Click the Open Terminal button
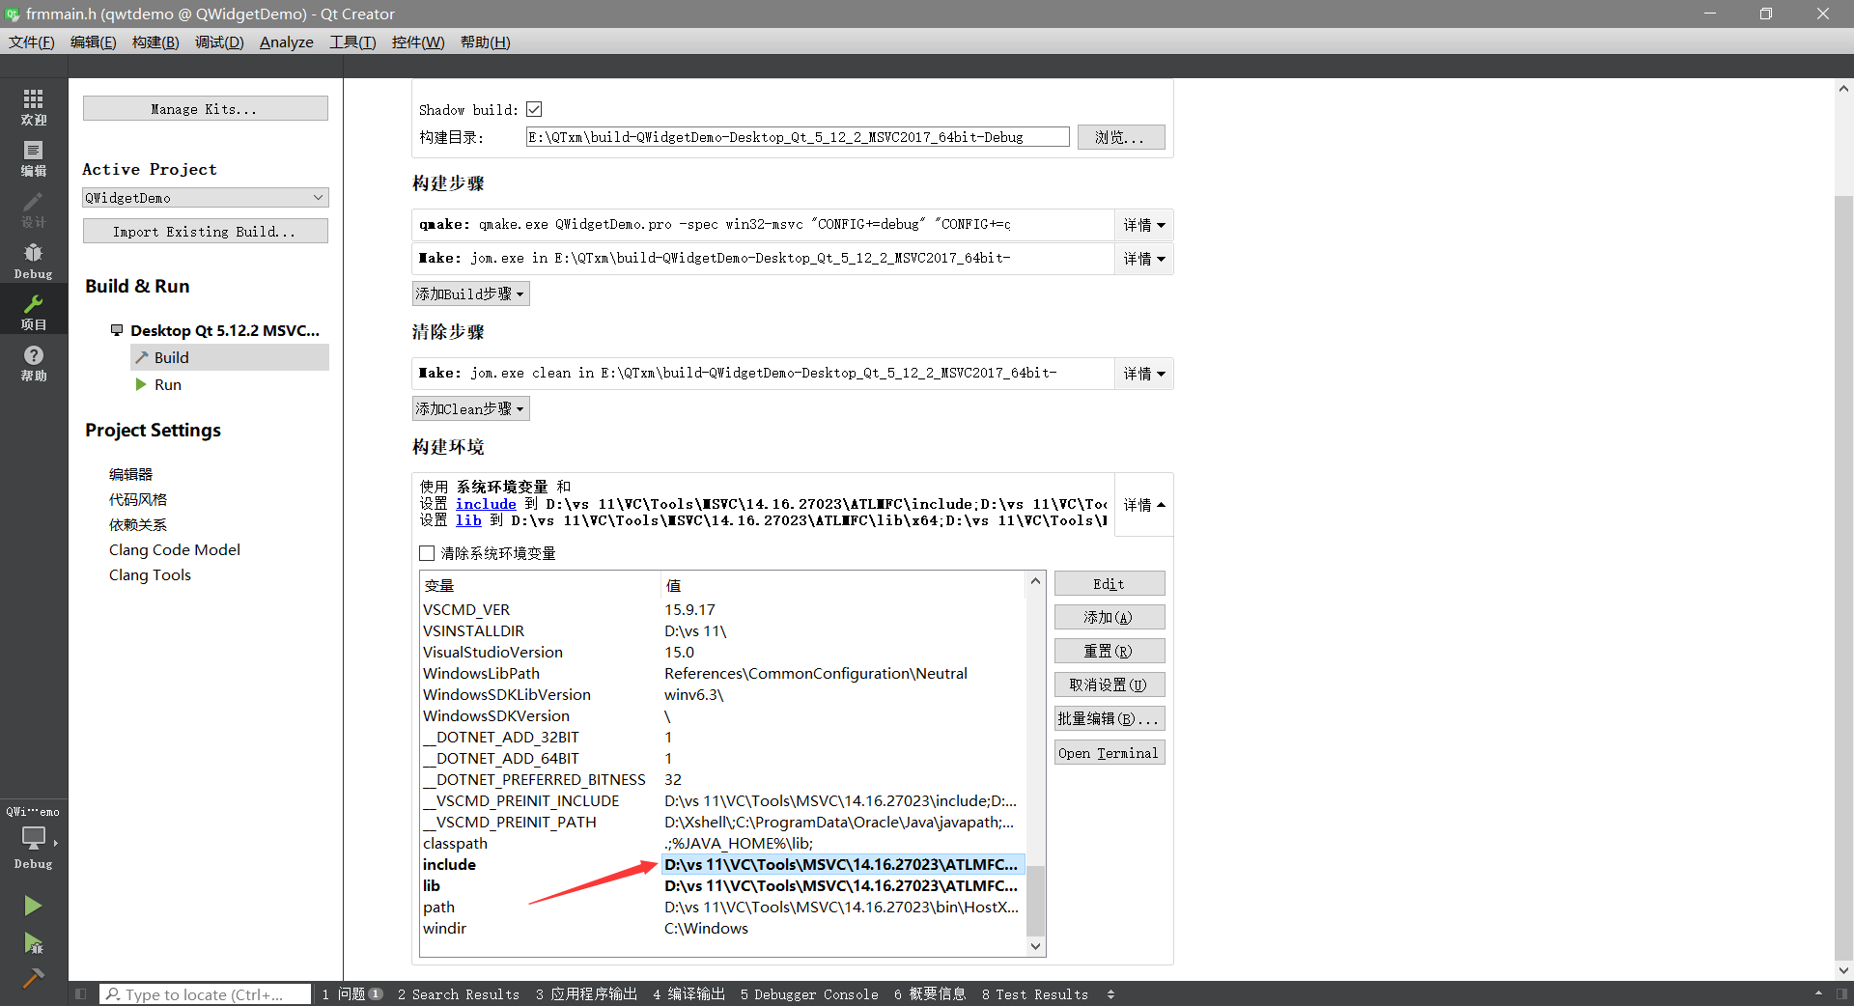Screen dimensions: 1854x1006 [1109, 752]
